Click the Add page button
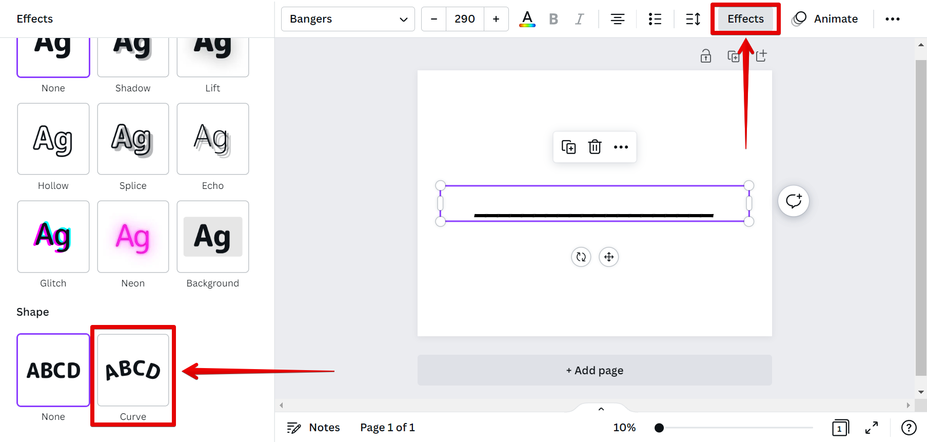The height and width of the screenshot is (442, 927). coord(595,370)
